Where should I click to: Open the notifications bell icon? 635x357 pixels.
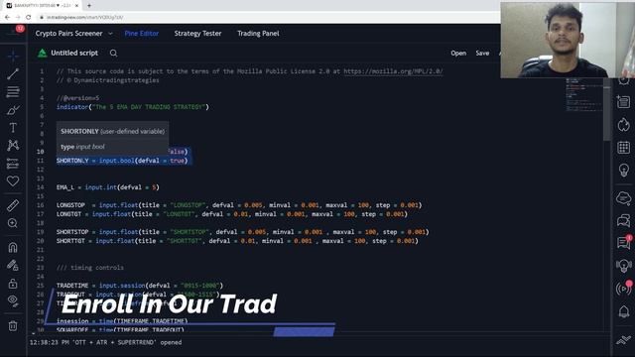coord(624,311)
